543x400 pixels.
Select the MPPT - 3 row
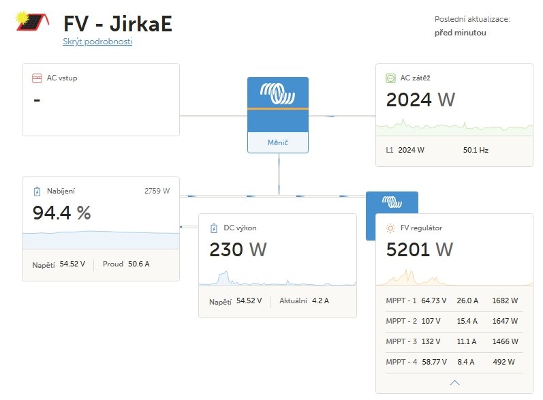454,341
